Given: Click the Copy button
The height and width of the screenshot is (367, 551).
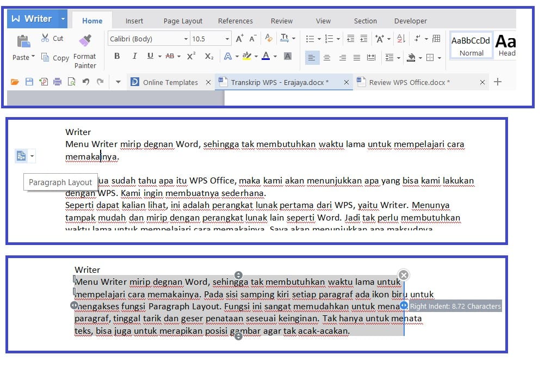Looking at the screenshot, I should tap(54, 58).
